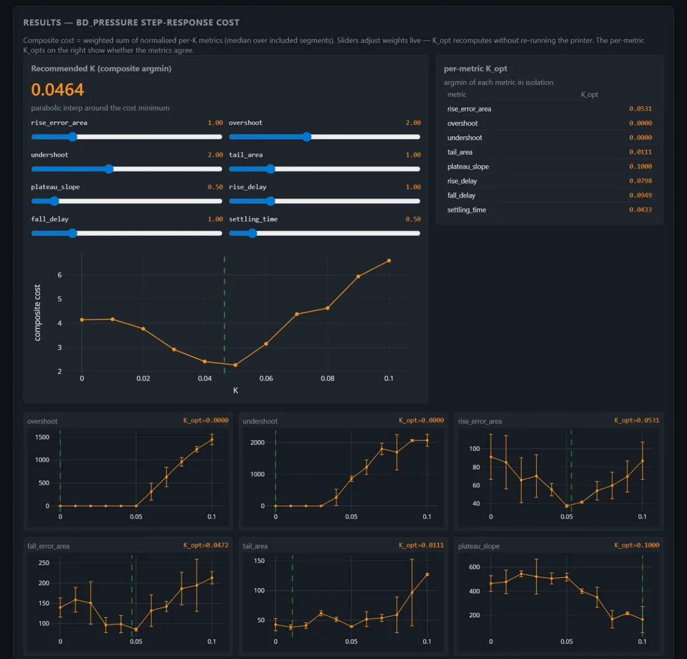Adjust the fall_delay weight slider
687x659 pixels.
[x=127, y=233]
